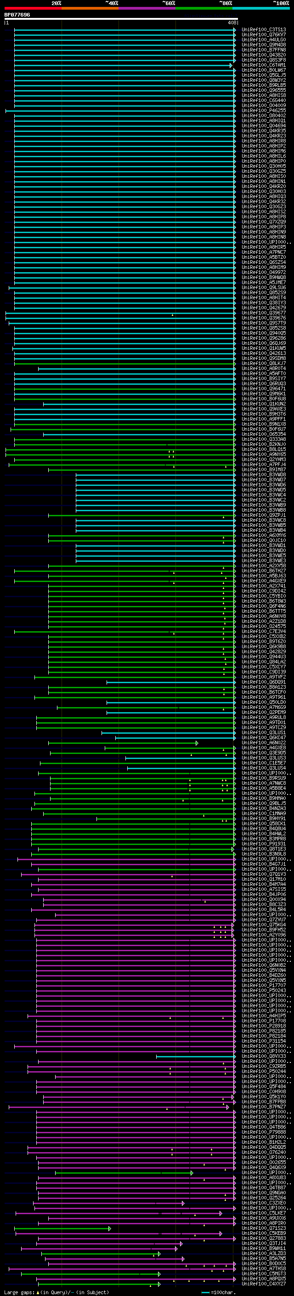This screenshot has width=294, height=1296.
Task: Click the 408 query end position label
Action: coord(232,23)
